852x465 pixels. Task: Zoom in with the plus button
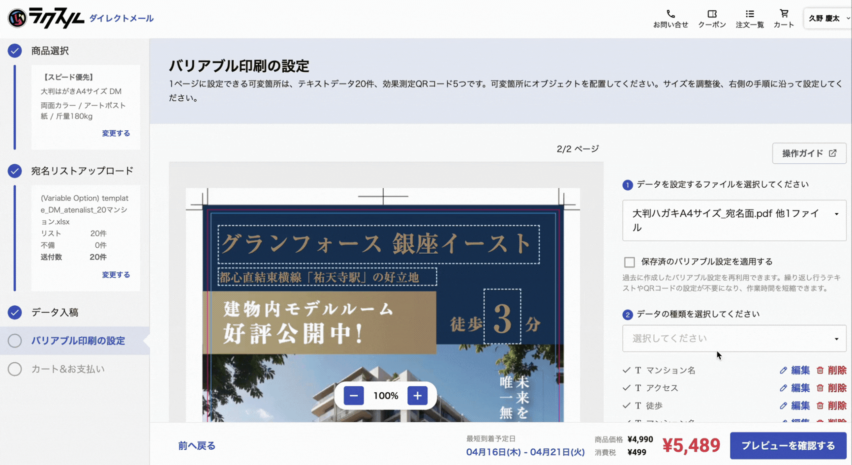click(417, 396)
